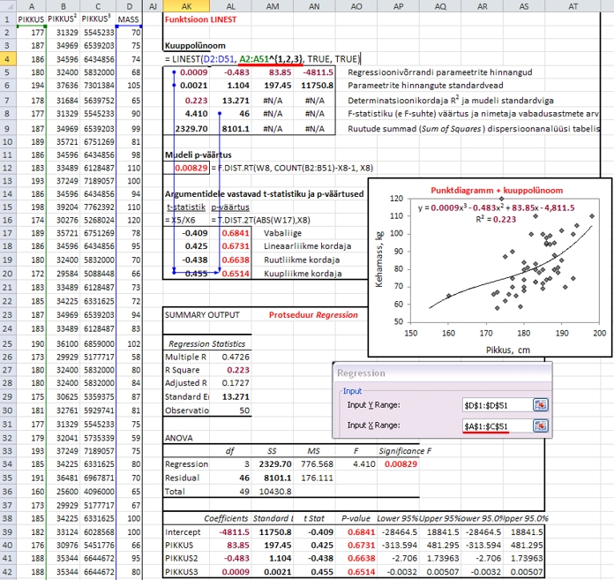Select column header D
Image resolution: width=614 pixels, height=580 pixels.
(x=129, y=6)
